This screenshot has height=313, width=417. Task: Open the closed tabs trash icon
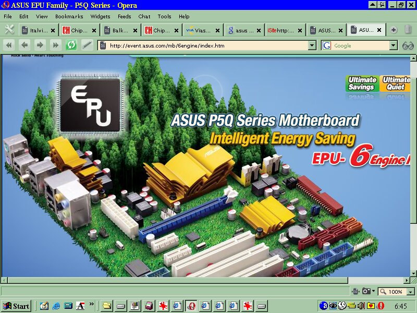coord(408,30)
